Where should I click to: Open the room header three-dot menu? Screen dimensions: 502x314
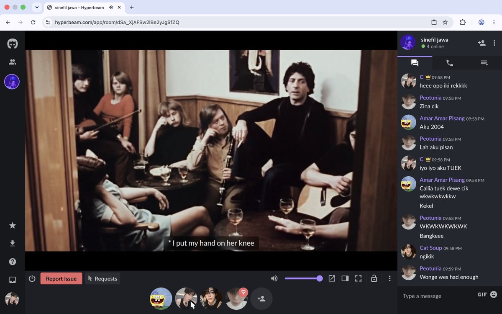[x=494, y=43]
